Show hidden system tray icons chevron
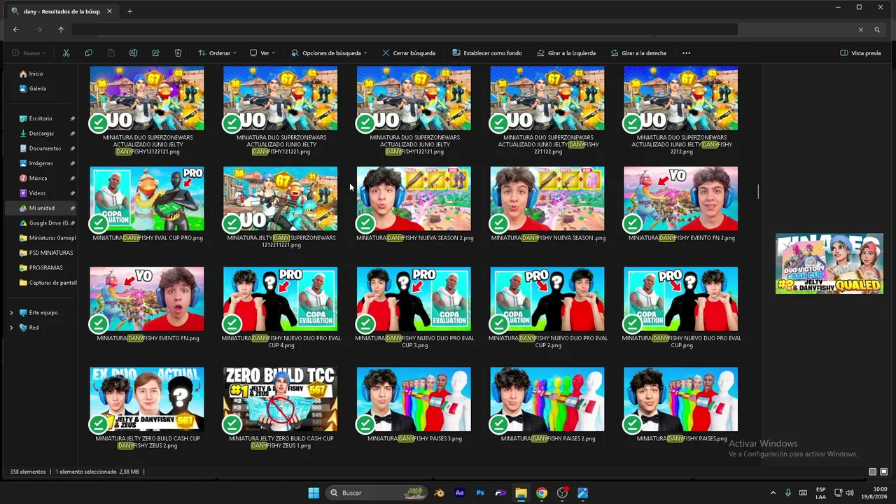 [x=773, y=493]
